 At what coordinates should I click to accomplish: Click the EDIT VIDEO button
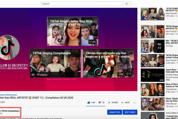pos(130,112)
